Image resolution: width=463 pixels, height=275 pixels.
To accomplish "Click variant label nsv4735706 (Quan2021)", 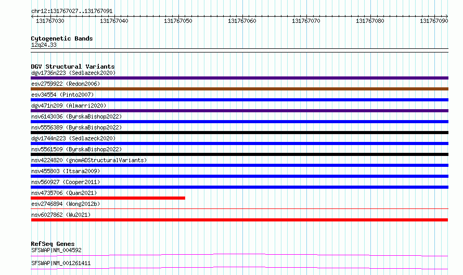I will point(64,193).
